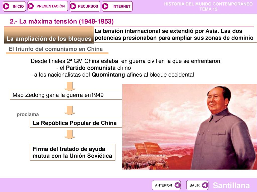
Task: Click the Mao Zedong painting image
Action: 189,127
